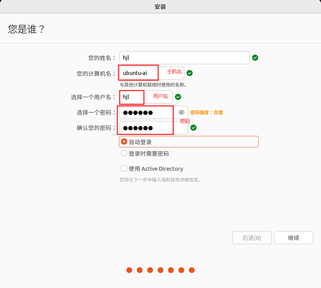Viewport: 321px width, 288px height.
Task: Click green checkmark next to your name field
Action: 255,58
